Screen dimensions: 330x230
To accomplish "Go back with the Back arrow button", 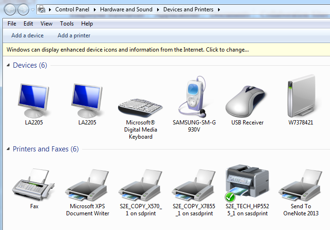I will point(10,9).
